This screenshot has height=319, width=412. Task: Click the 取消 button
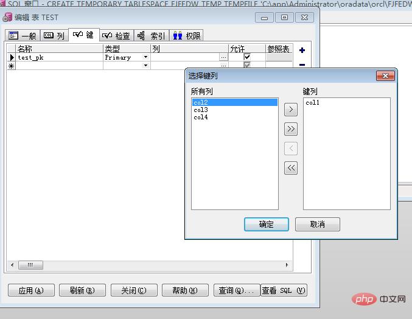pos(317,224)
